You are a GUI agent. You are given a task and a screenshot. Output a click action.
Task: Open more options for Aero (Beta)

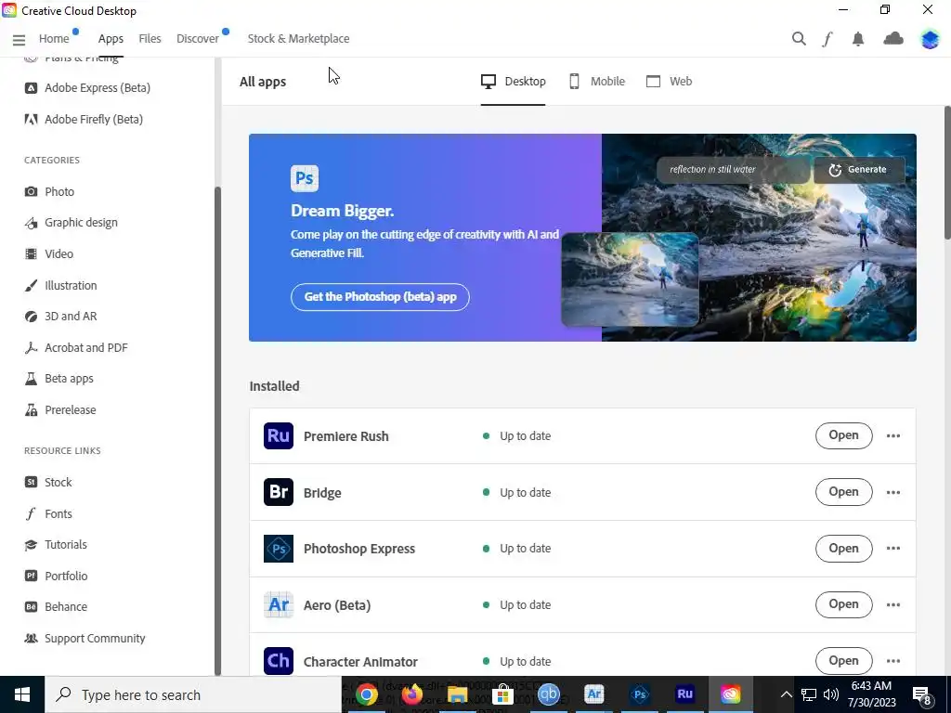pyautogui.click(x=892, y=604)
